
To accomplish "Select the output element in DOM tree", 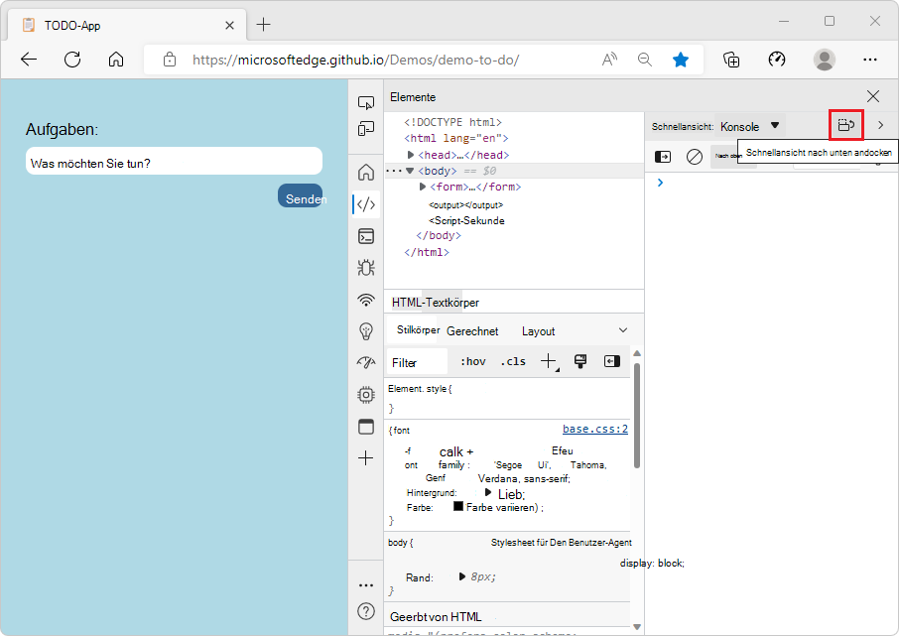I will pyautogui.click(x=465, y=204).
